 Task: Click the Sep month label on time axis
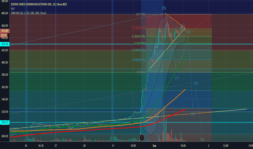(154, 146)
